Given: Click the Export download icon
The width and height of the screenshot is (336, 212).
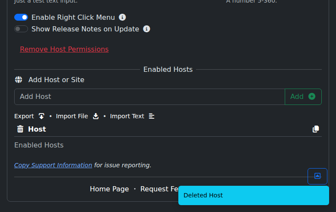Looking at the screenshot, I should [41, 116].
